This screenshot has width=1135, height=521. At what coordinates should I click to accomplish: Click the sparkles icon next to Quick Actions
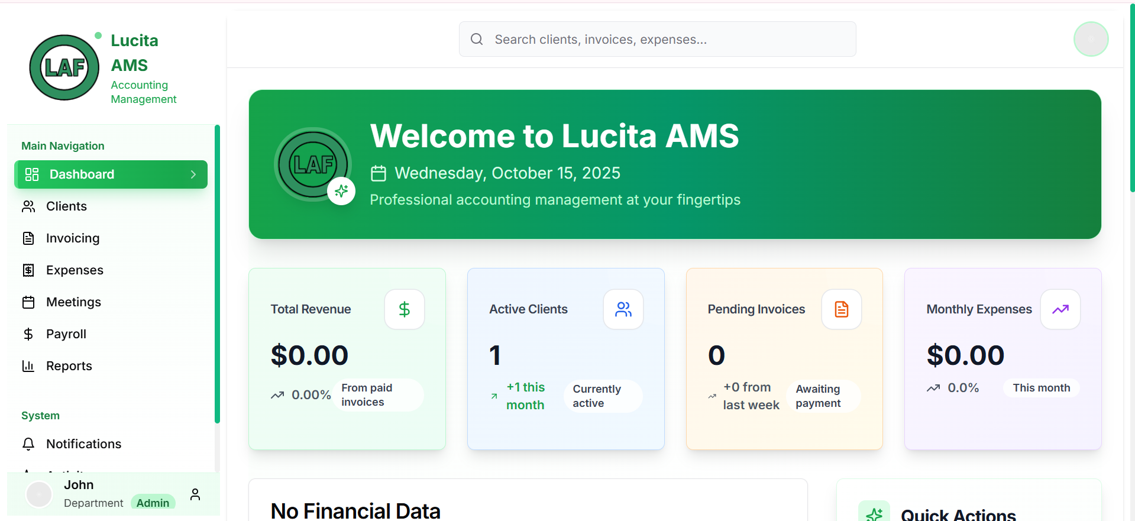874,512
